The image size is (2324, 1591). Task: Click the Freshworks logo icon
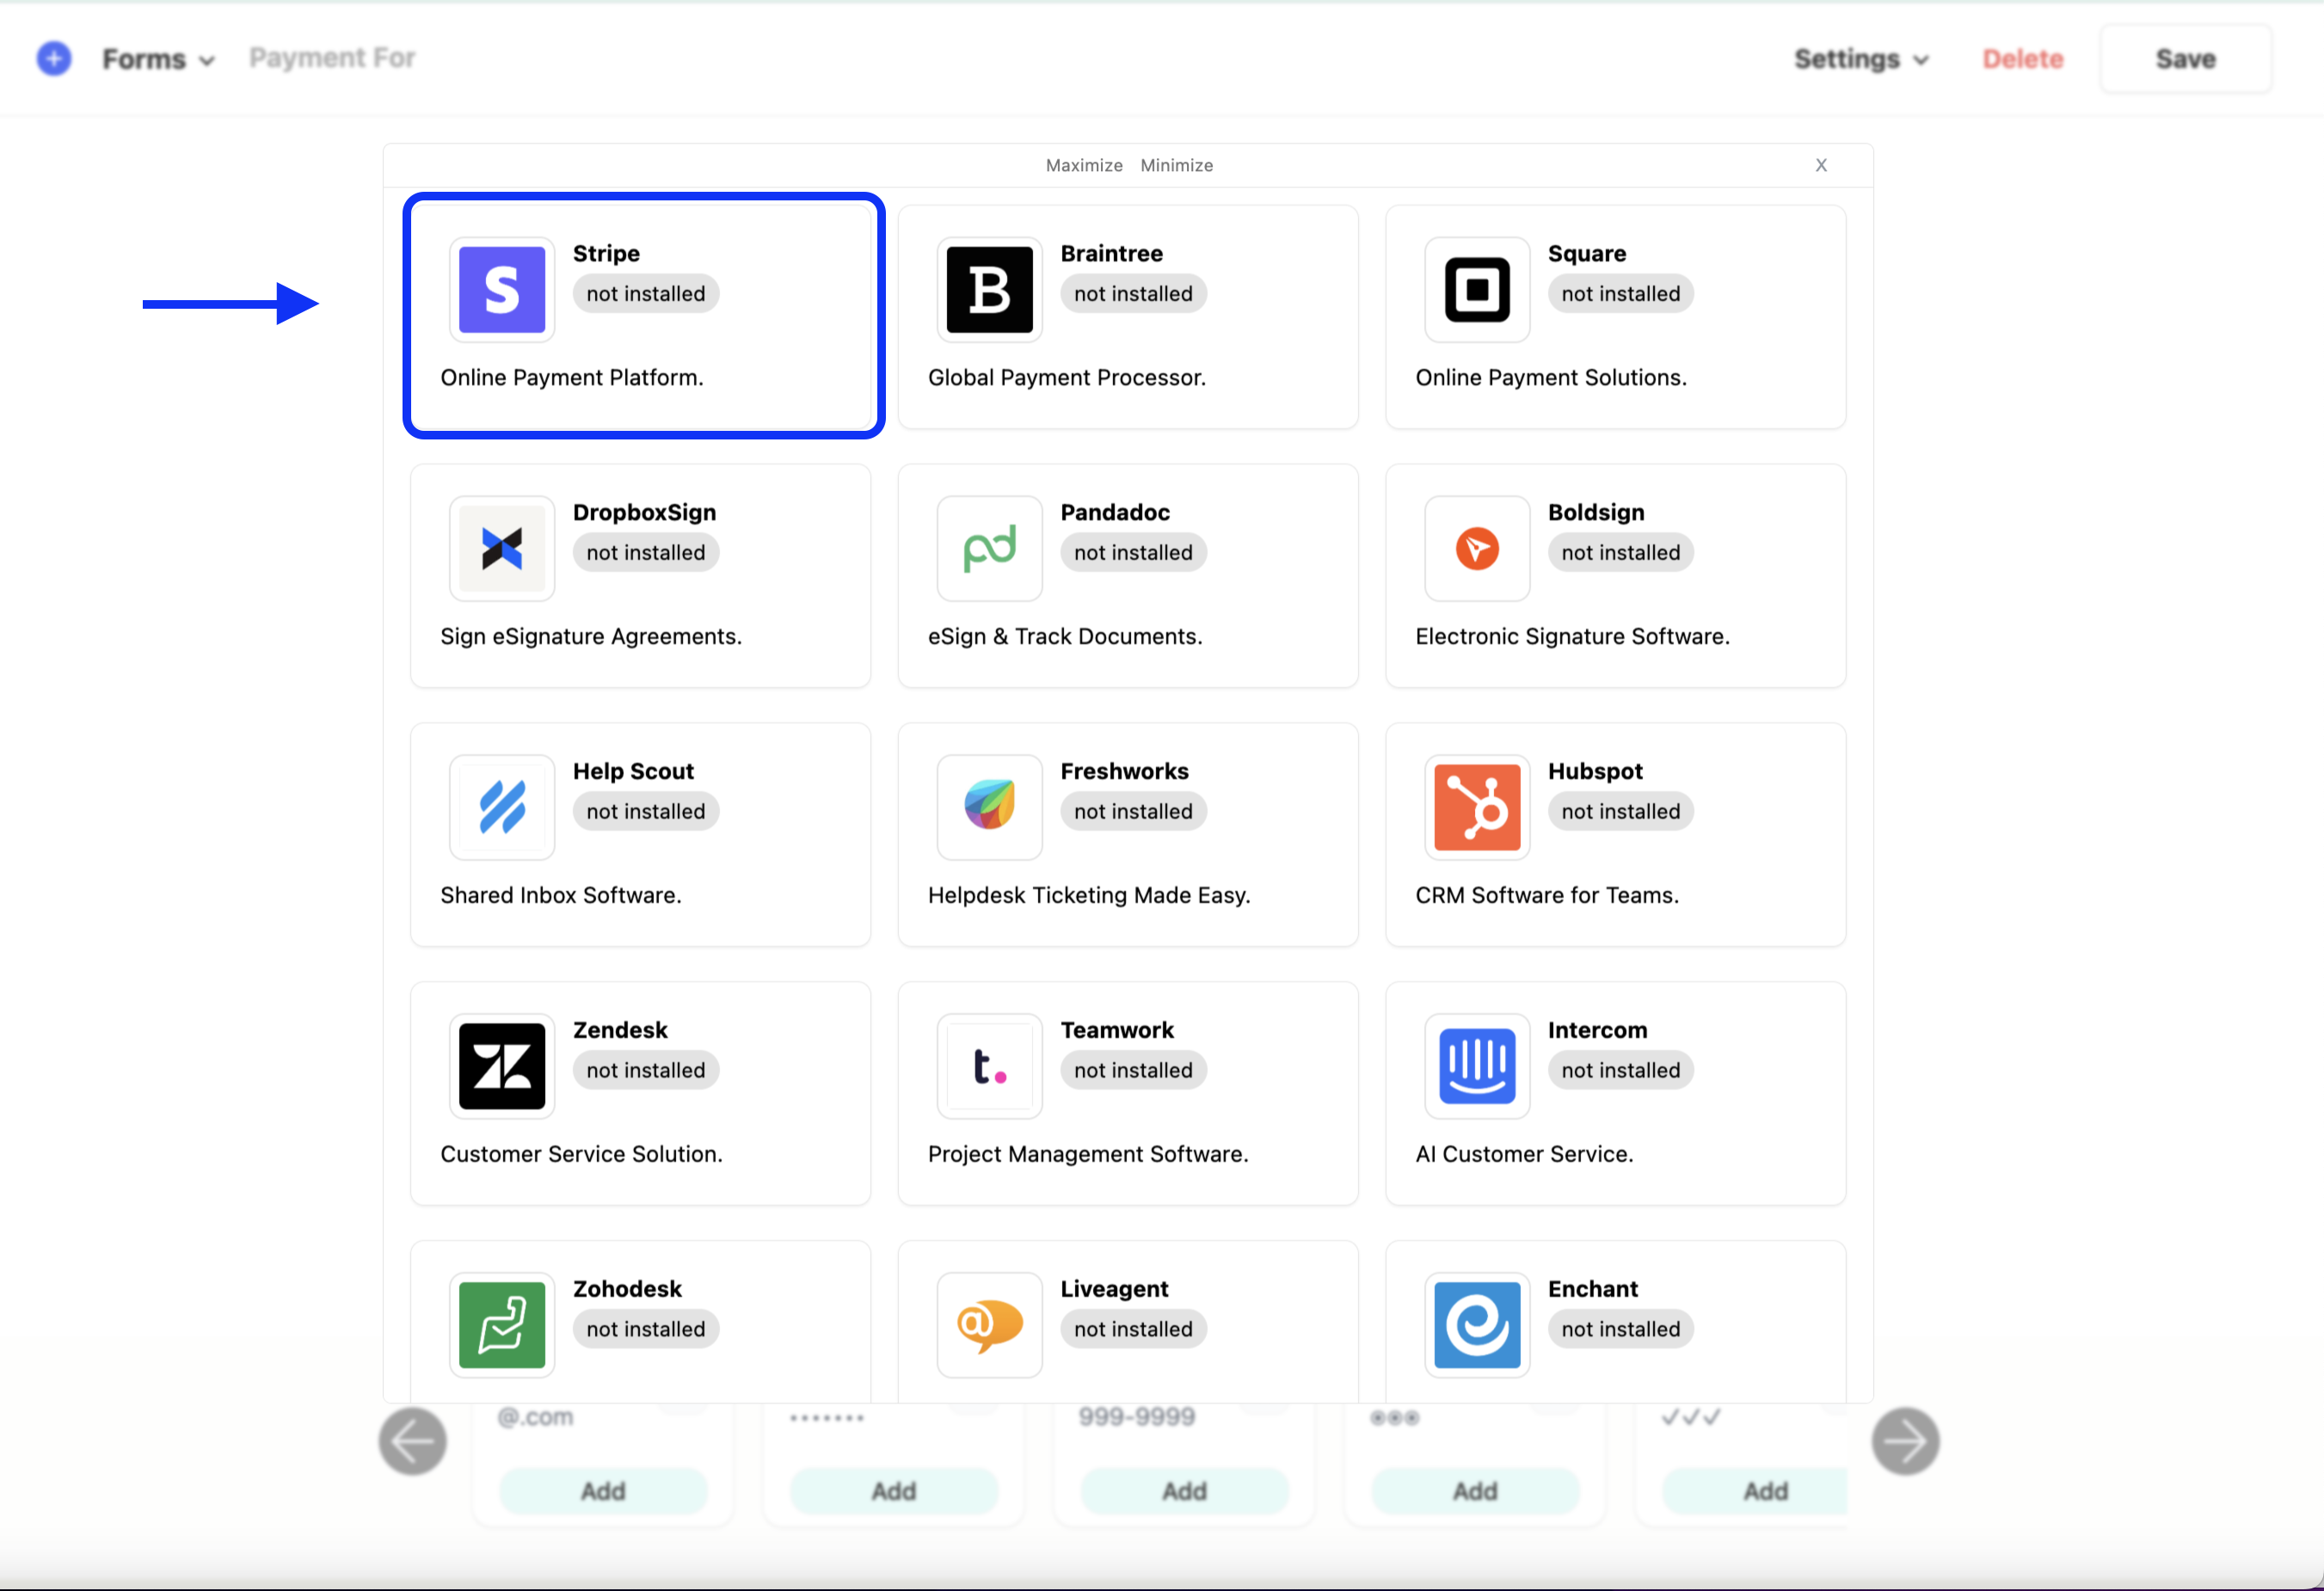[990, 807]
